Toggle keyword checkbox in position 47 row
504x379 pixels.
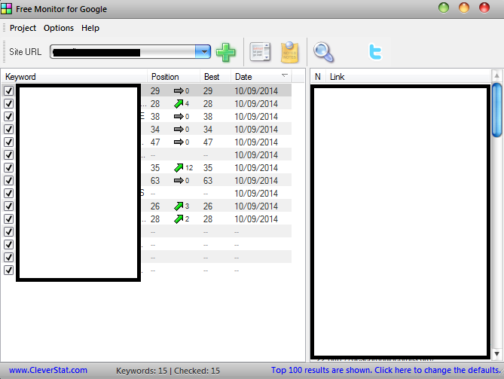tap(9, 142)
